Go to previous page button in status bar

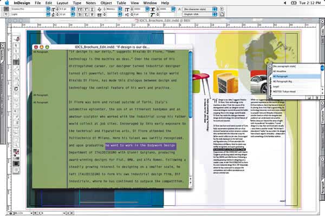coord(39,213)
